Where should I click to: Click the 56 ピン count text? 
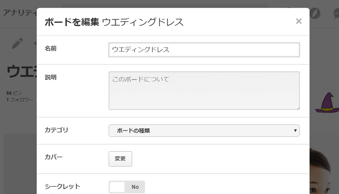pos(14,93)
